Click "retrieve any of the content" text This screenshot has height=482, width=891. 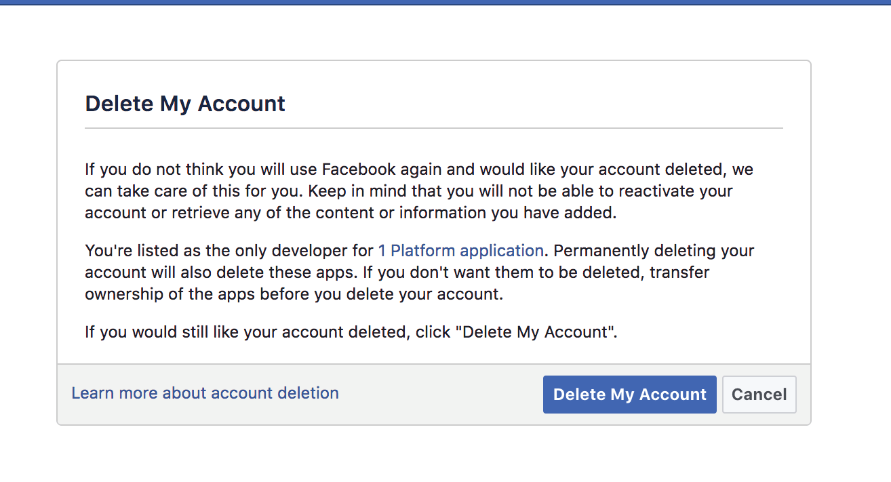coord(263,213)
